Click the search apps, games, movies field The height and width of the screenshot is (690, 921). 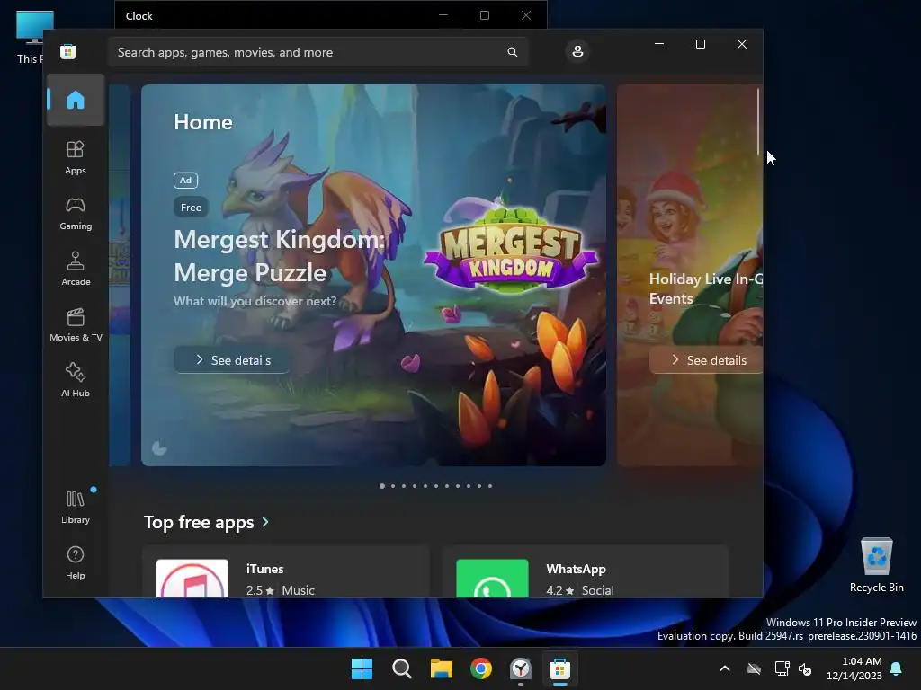click(x=317, y=52)
